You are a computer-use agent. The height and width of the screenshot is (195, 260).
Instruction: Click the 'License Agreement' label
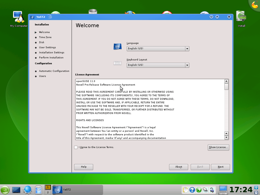point(87,75)
